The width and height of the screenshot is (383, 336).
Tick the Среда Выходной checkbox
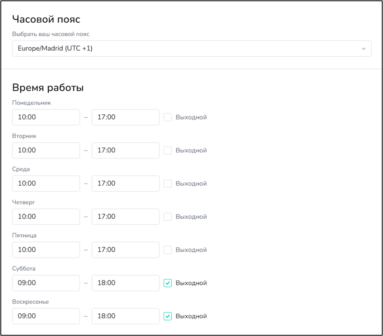pyautogui.click(x=168, y=184)
